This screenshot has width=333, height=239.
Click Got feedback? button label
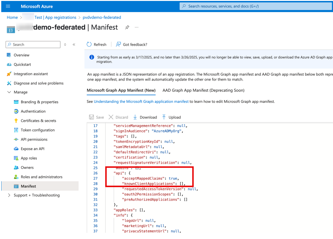(x=135, y=45)
